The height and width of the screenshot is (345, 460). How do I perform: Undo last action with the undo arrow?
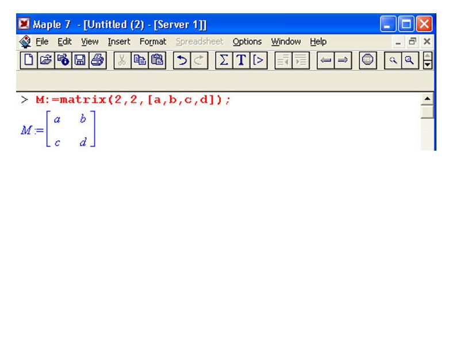tap(182, 60)
